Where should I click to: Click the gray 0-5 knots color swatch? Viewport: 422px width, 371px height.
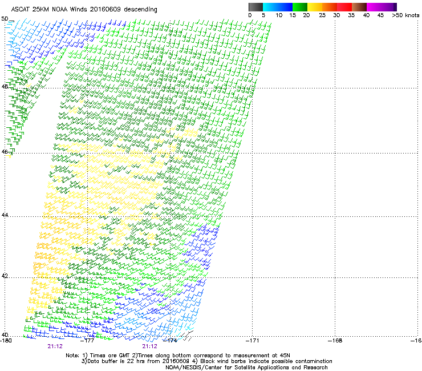tap(255, 7)
